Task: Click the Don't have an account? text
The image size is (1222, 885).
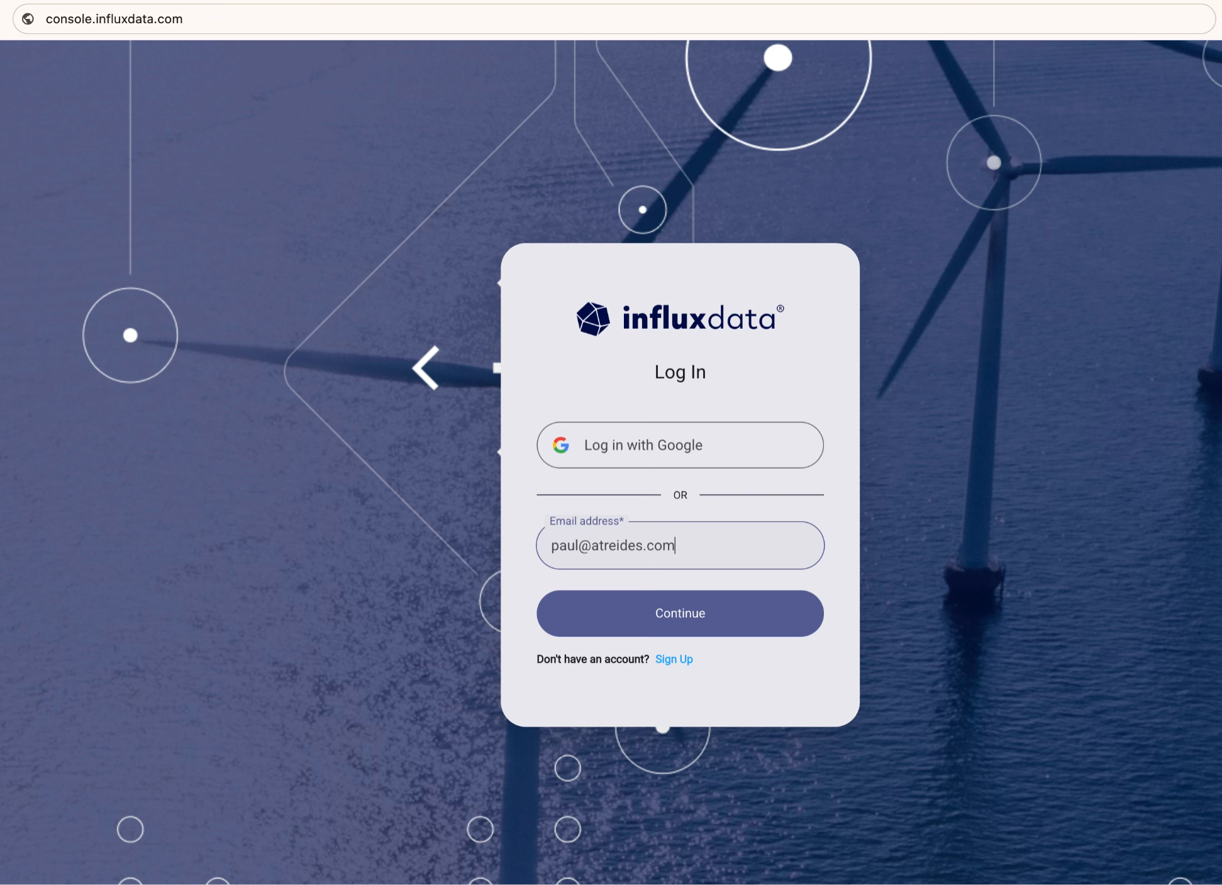Action: click(592, 659)
